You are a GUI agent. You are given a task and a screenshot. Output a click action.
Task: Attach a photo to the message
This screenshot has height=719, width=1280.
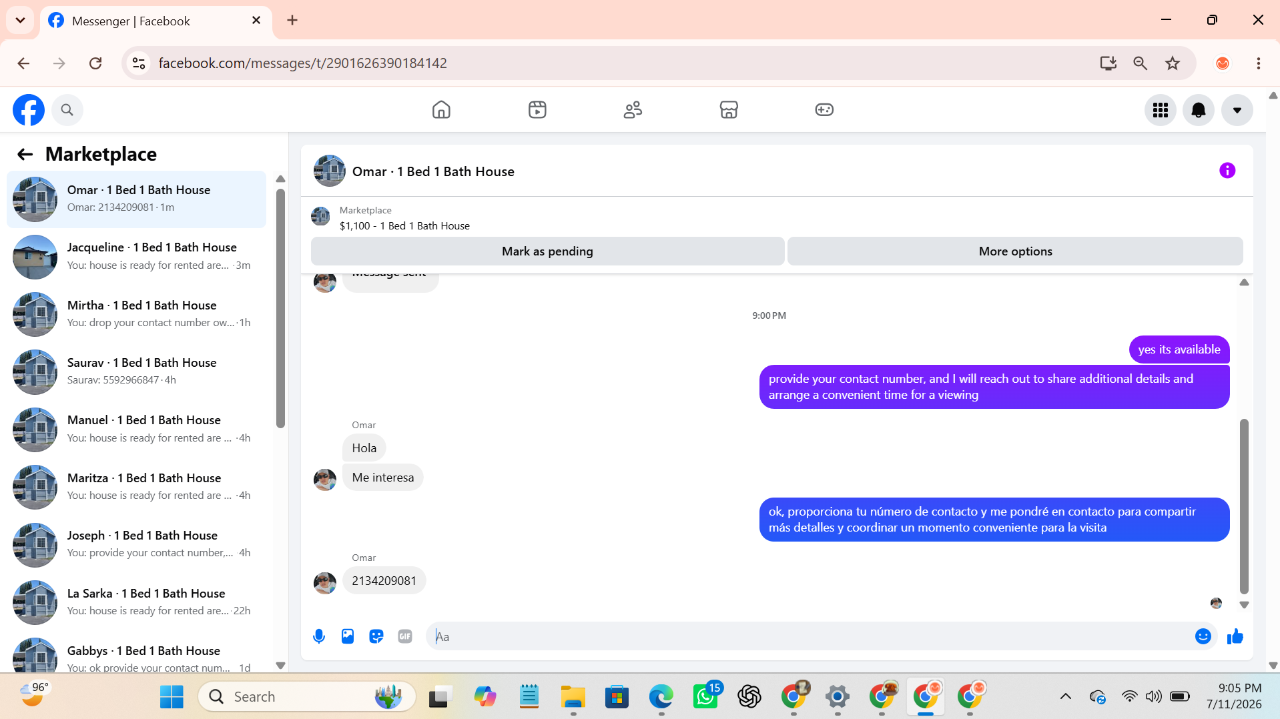pyautogui.click(x=348, y=636)
